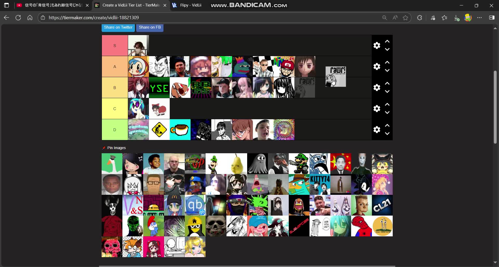Screen dimensions: 499x267
Task: Open the browser Extensions icon
Action: 419,17
